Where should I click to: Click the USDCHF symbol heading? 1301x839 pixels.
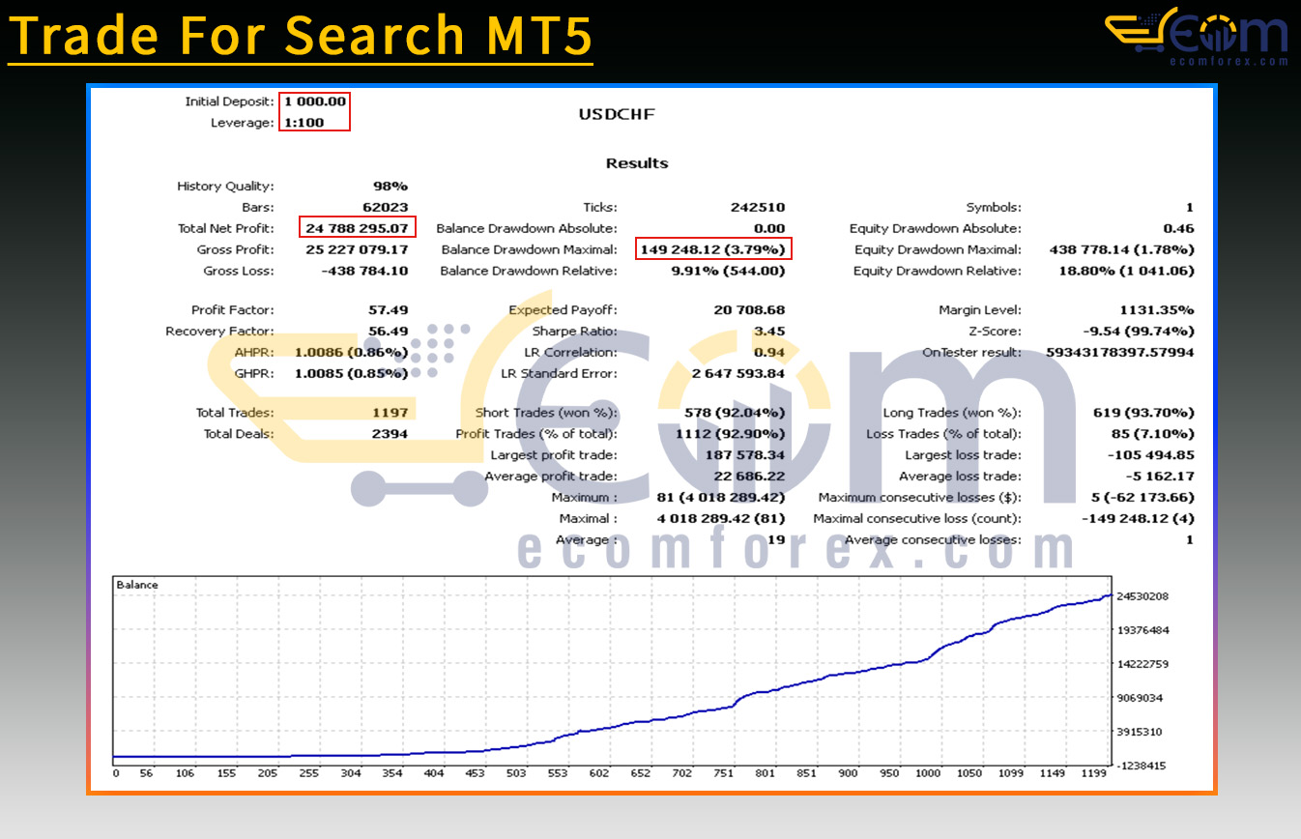coord(617,114)
